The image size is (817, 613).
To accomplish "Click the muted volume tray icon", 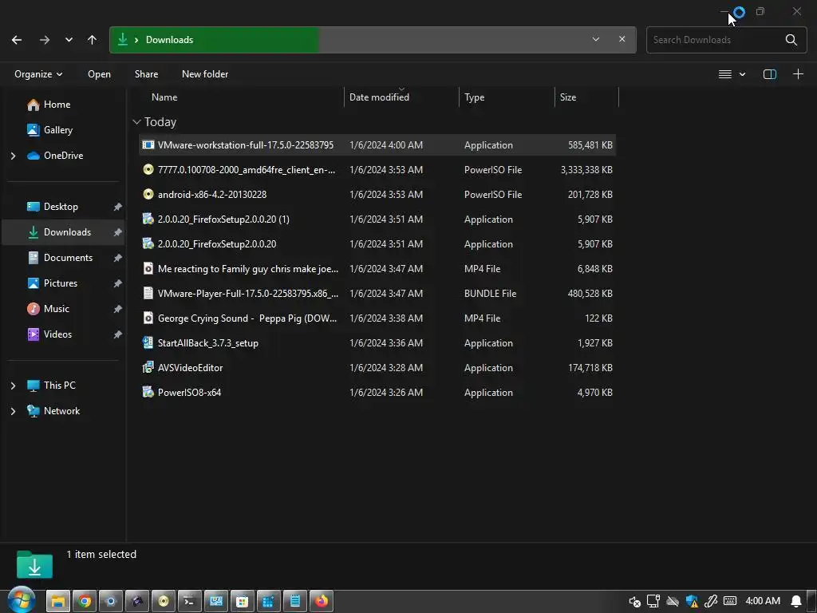I will [x=634, y=602].
